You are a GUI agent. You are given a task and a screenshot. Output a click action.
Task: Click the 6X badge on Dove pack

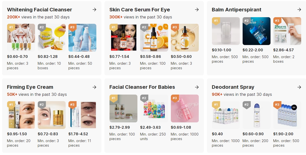(294, 107)
